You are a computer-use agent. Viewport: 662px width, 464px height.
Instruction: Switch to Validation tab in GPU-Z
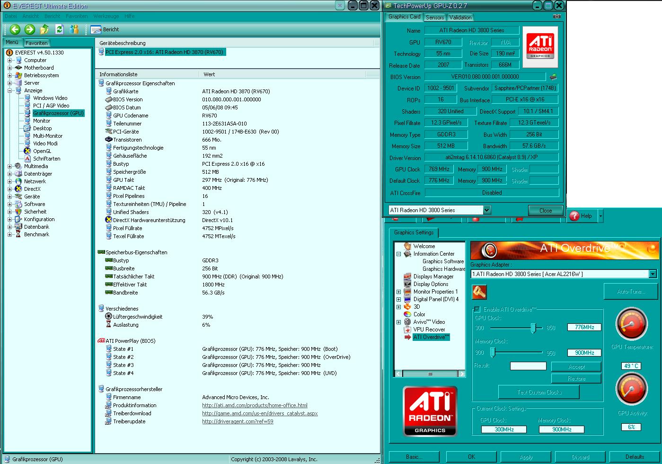(460, 17)
